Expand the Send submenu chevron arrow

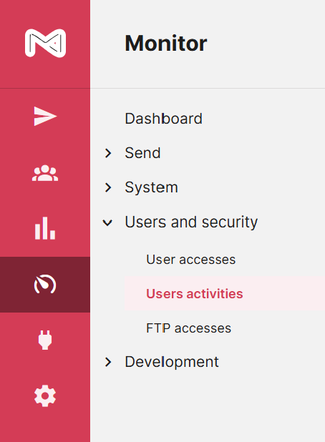click(x=108, y=153)
